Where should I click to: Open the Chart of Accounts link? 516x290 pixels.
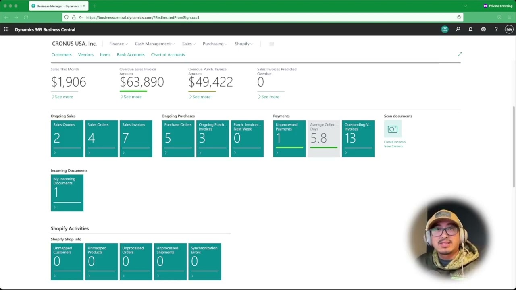(168, 54)
